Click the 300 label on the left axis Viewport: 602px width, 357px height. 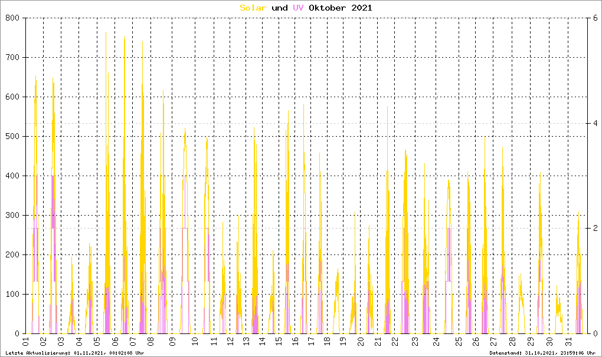pos(12,215)
